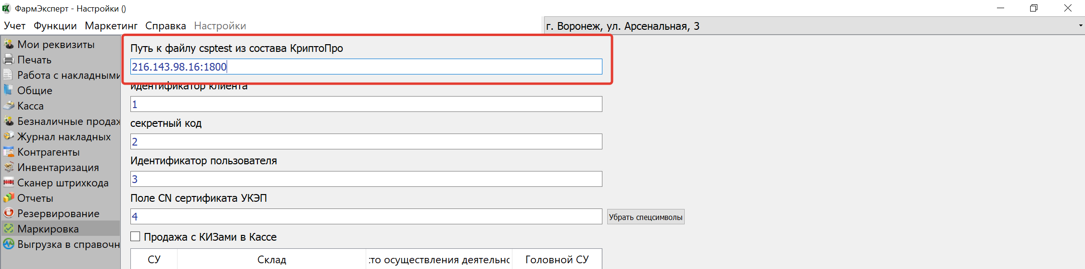
Task: Open the Функции menu
Action: [55, 26]
